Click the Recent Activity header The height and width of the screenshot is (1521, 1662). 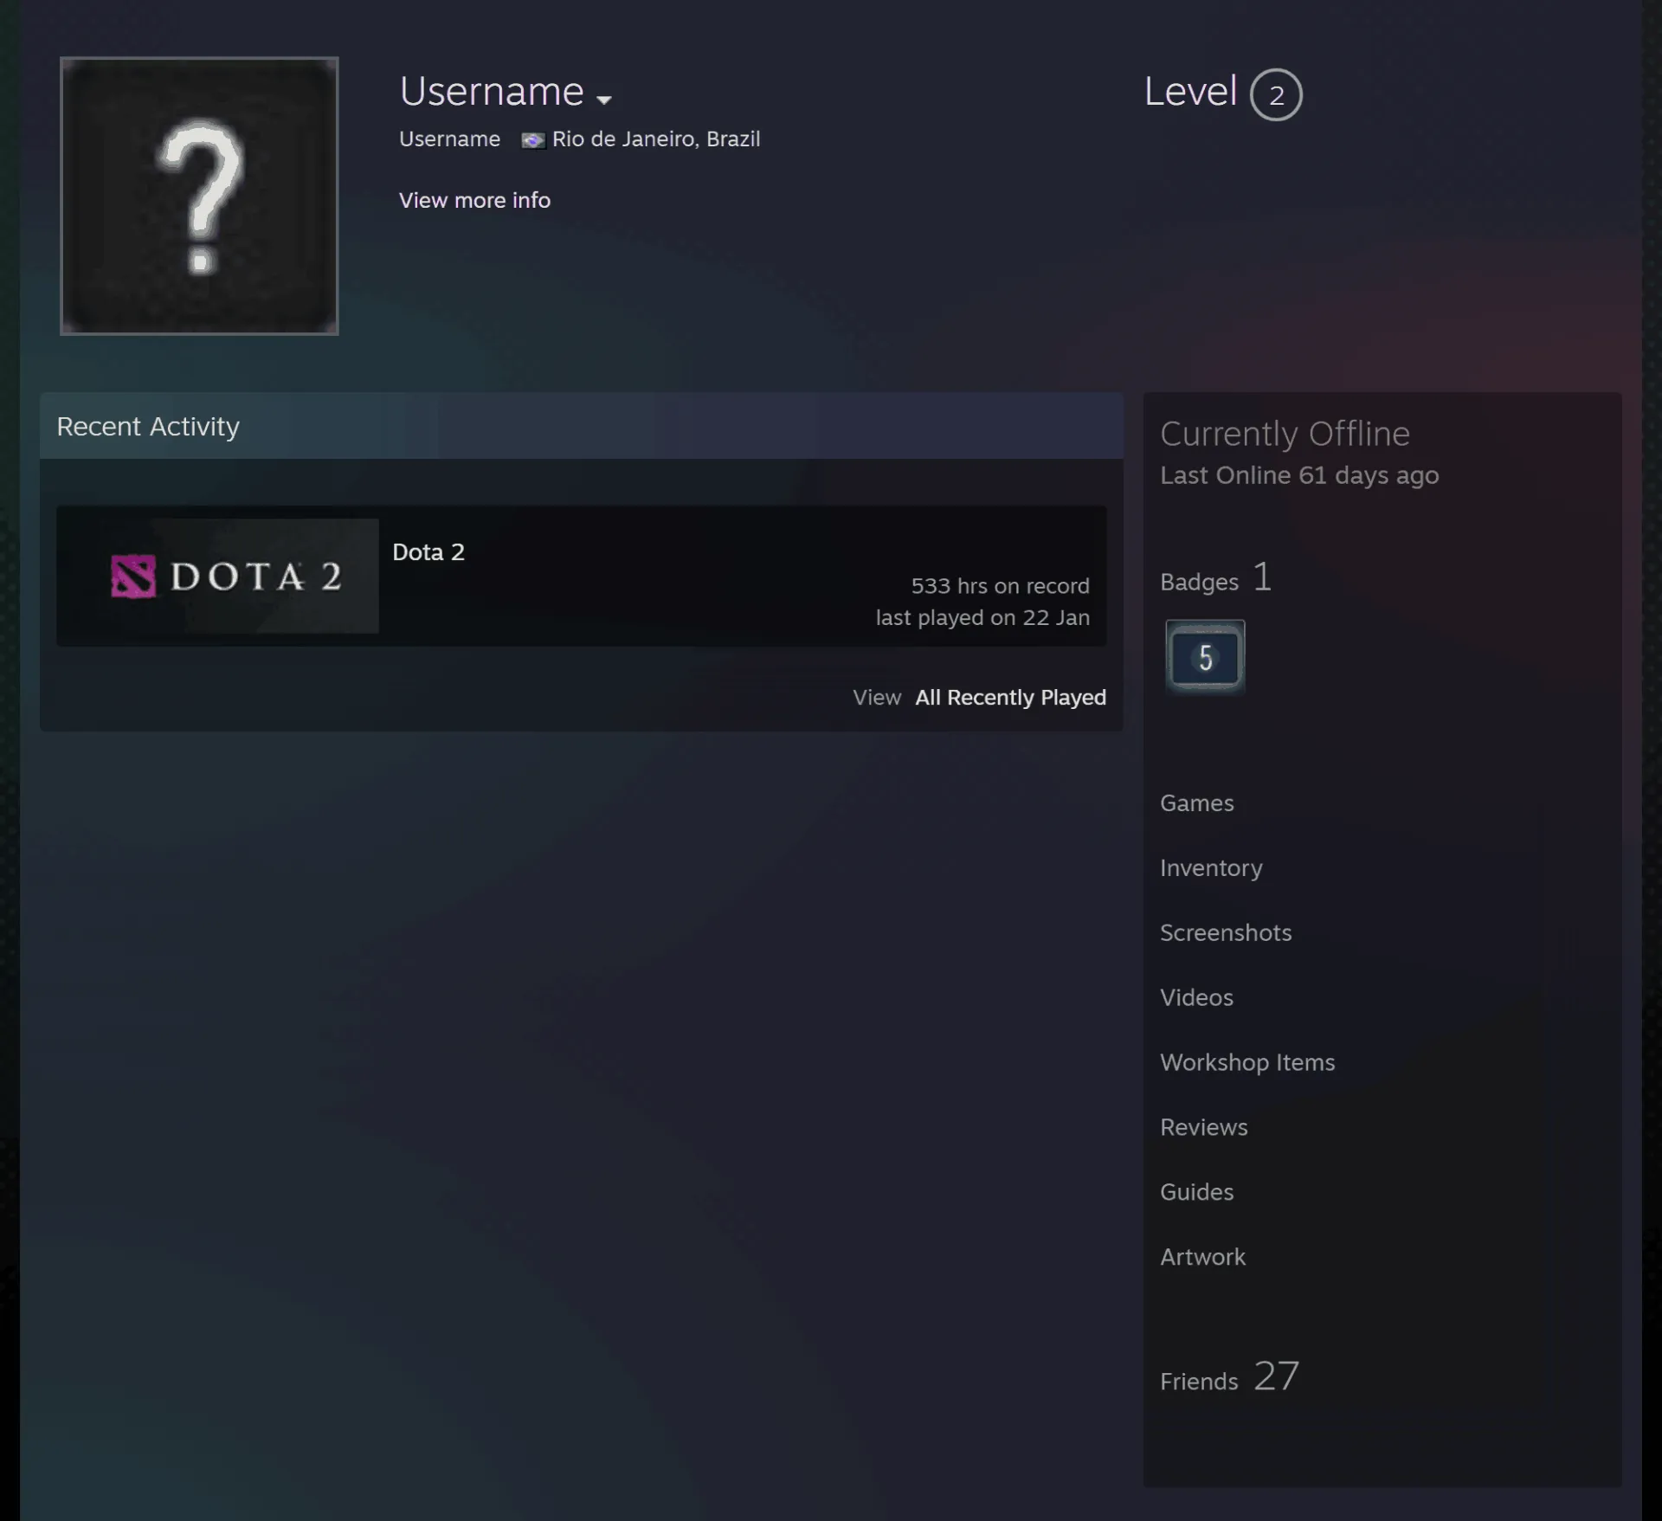582,426
